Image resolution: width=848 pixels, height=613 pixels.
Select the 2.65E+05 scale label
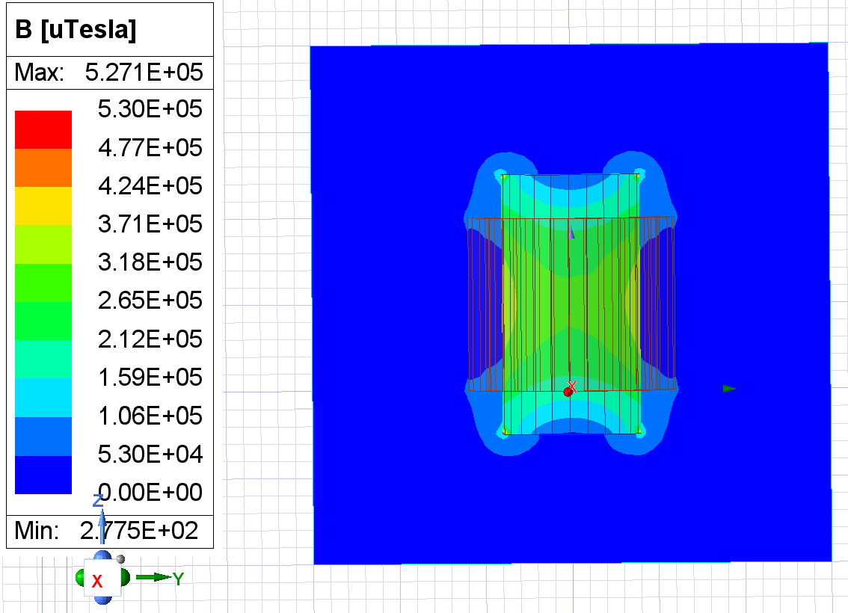(x=150, y=301)
